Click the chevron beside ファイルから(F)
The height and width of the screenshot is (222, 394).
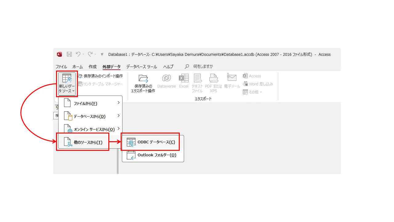pyautogui.click(x=119, y=103)
